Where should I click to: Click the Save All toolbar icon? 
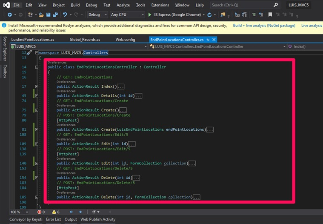[x=55, y=14]
